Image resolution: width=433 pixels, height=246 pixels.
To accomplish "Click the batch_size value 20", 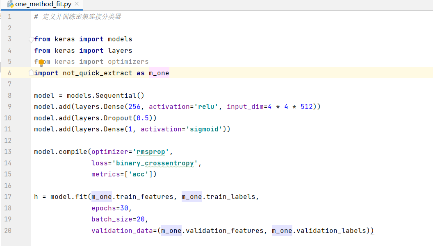I will [141, 219].
